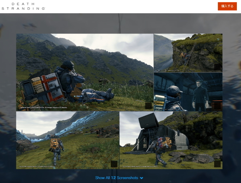Open screenshot of Sam facing man indoors
Viewport: 241px width, 183px height.
click(188, 92)
